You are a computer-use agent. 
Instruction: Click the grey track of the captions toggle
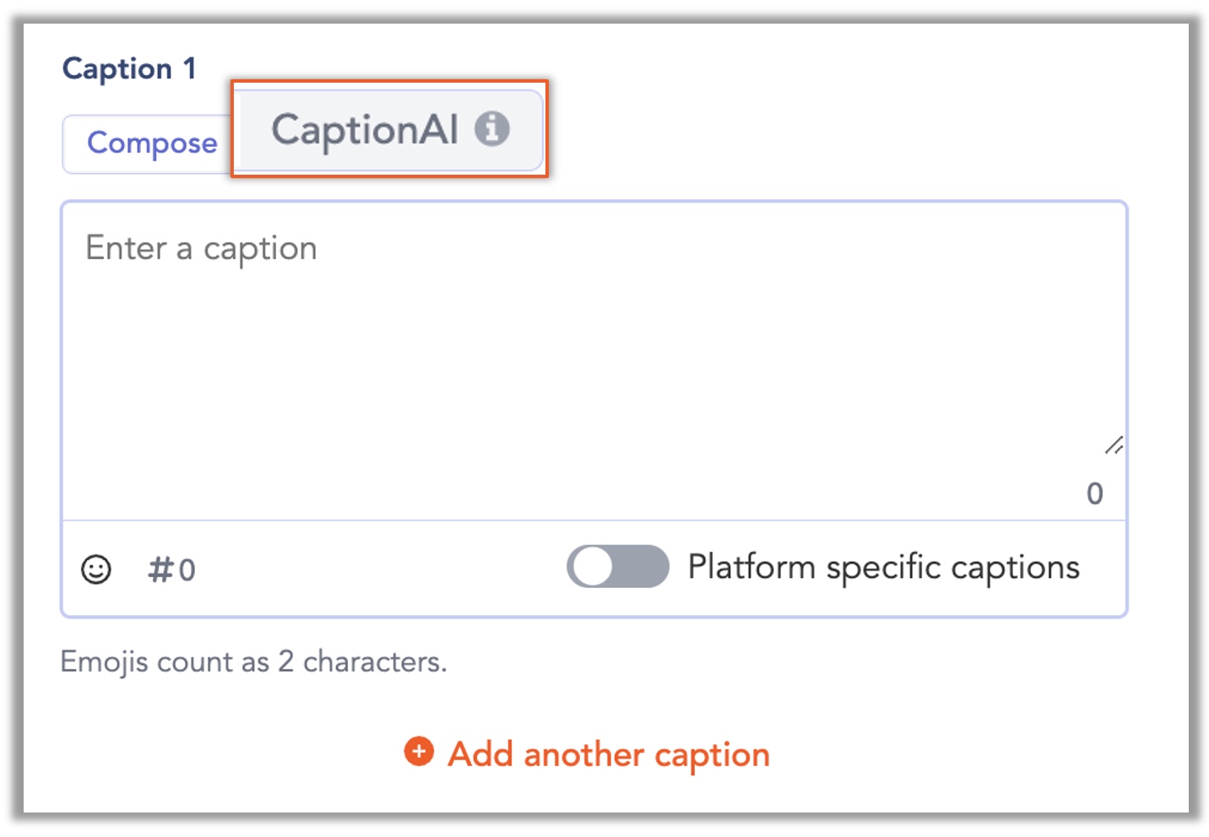(x=642, y=566)
